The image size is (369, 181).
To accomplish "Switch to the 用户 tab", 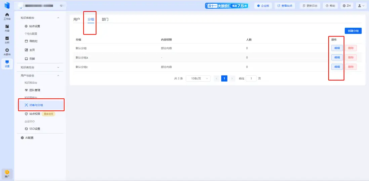I will tap(77, 19).
